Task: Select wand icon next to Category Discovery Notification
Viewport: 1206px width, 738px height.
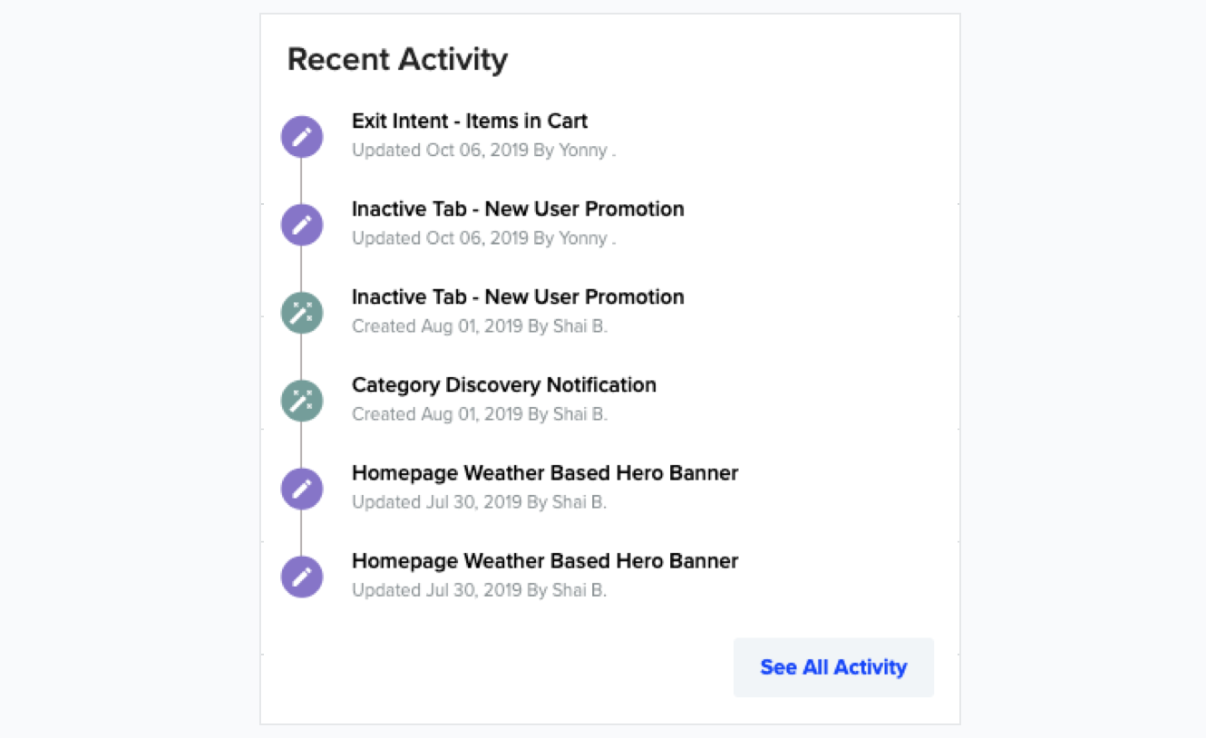Action: tap(302, 401)
